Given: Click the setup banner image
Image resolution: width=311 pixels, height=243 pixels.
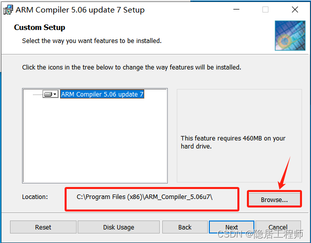Looking at the screenshot, I should point(290,35).
